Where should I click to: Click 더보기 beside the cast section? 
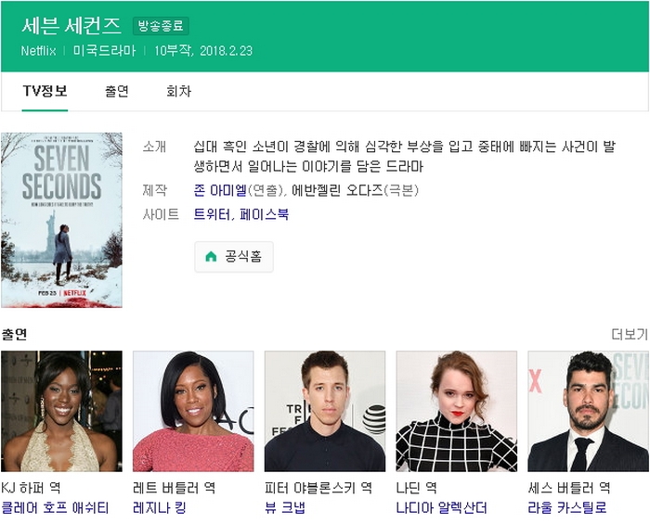(630, 334)
